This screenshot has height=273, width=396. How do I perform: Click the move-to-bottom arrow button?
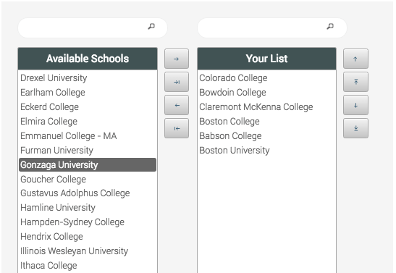(x=355, y=129)
